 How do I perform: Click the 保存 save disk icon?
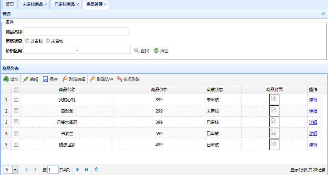tap(46, 79)
